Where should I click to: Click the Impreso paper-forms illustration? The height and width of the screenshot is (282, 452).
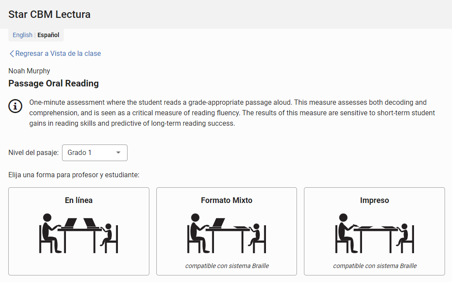[374, 233]
